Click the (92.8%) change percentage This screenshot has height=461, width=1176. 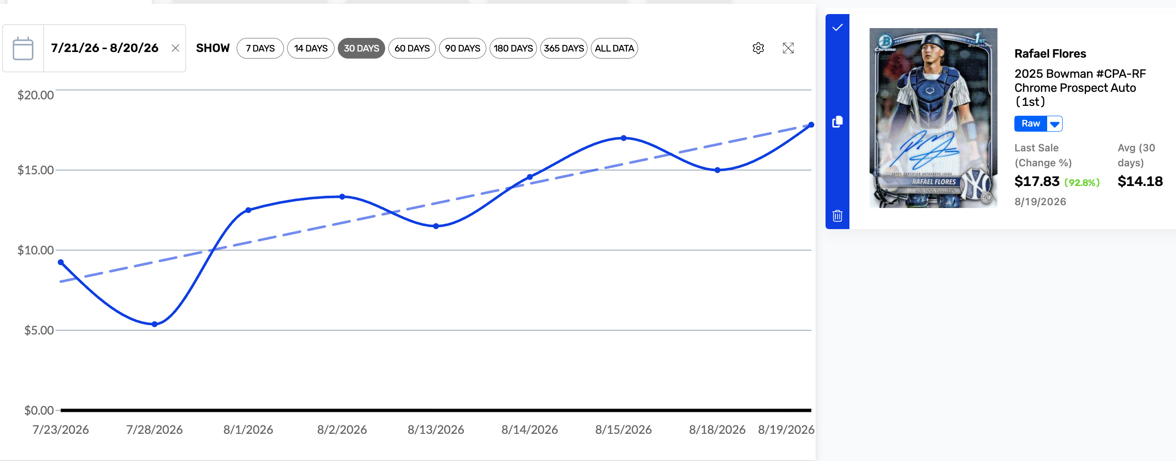(x=1082, y=183)
